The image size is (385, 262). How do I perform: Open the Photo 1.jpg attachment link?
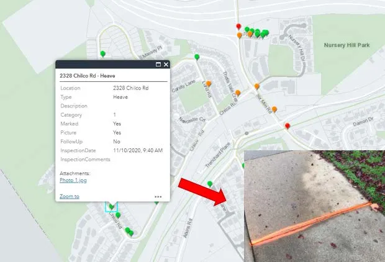pos(73,181)
